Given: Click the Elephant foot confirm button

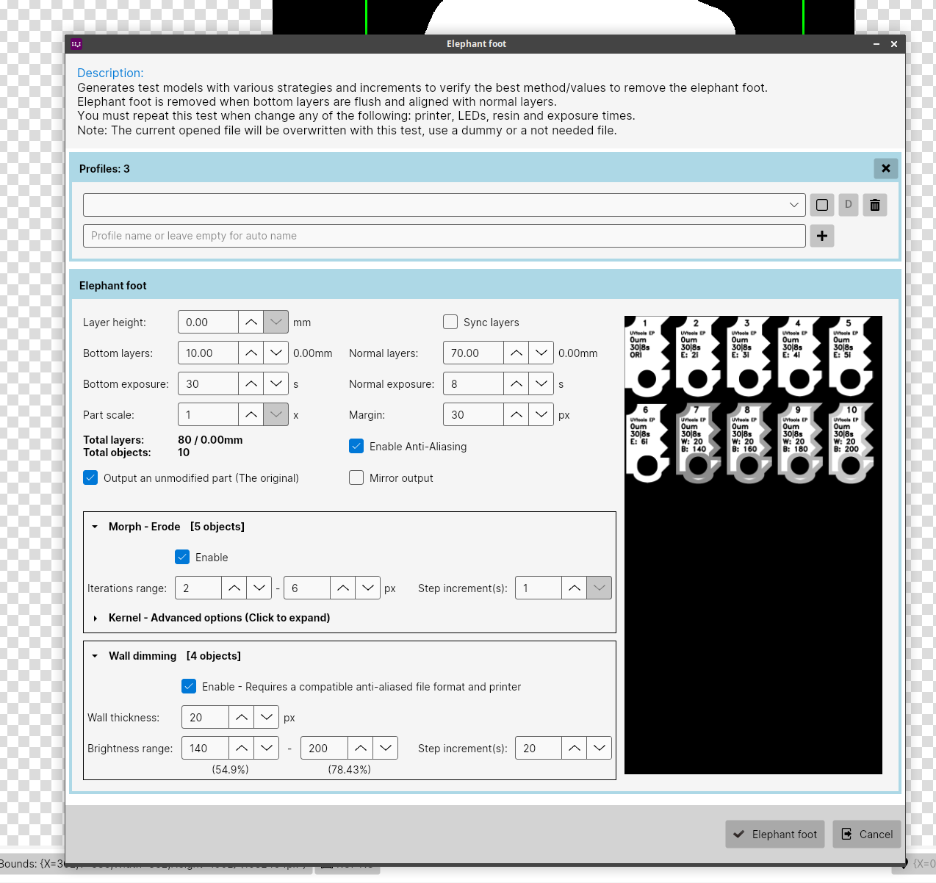Looking at the screenshot, I should click(774, 835).
